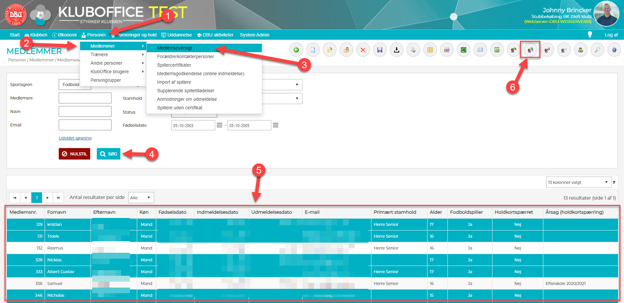Click the Email input field

(85, 125)
